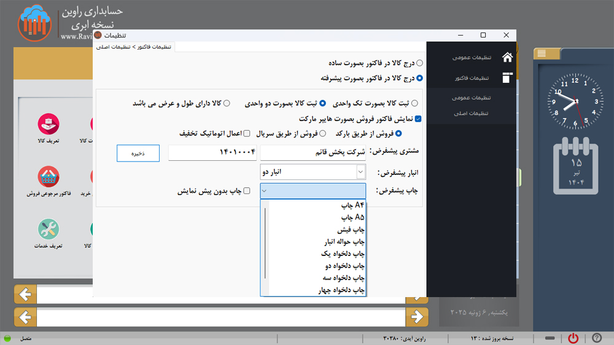Viewport: 614px width, 345px height.
Task: Click the ذخیره save button
Action: click(x=138, y=153)
